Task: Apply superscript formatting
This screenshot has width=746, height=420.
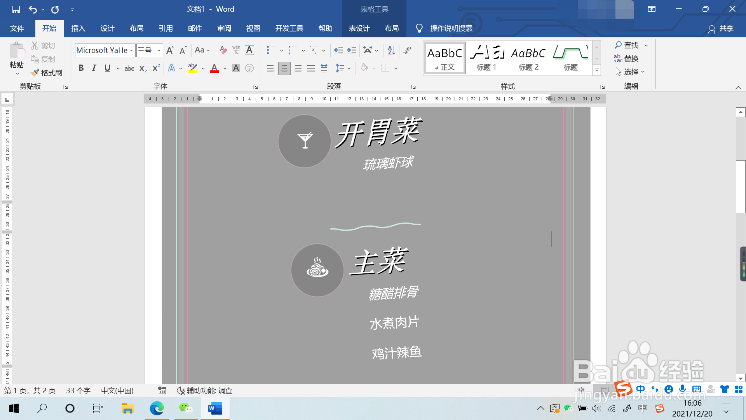Action: (x=155, y=68)
